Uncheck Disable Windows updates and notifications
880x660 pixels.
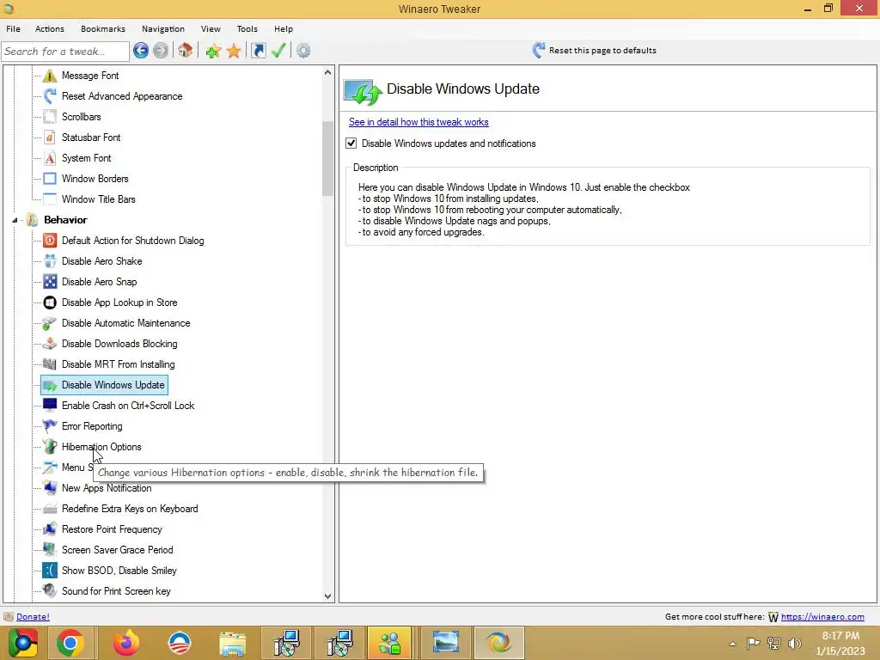pos(351,144)
